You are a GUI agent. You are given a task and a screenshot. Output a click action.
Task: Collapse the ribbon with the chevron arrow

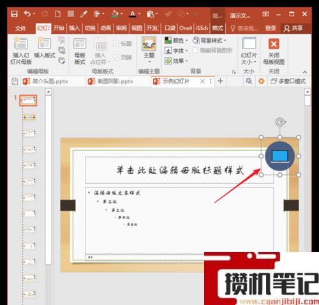pos(305,72)
